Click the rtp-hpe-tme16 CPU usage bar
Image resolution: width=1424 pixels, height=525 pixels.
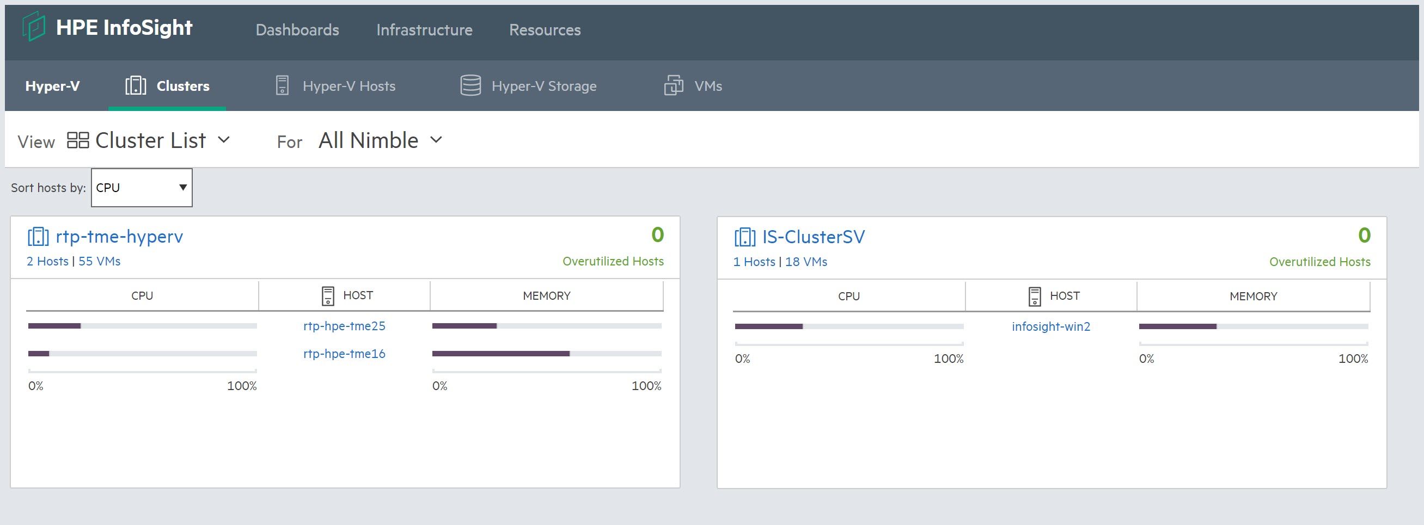point(143,353)
